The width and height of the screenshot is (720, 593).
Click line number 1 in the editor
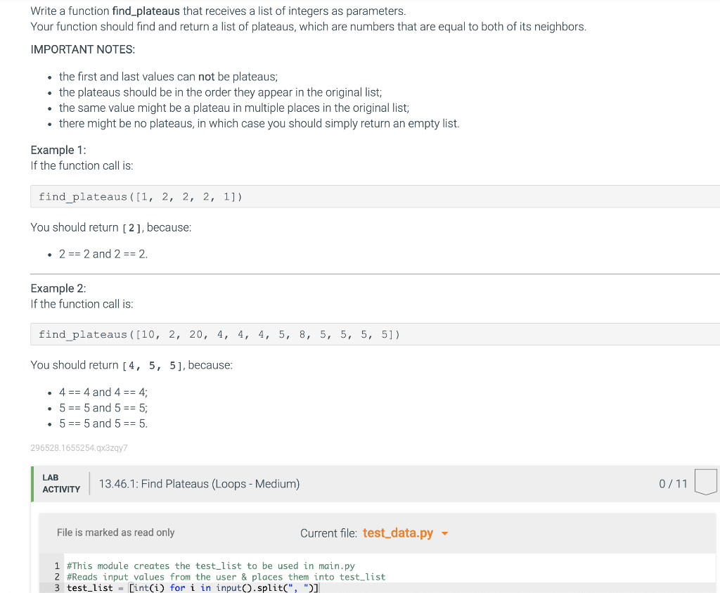[56, 566]
